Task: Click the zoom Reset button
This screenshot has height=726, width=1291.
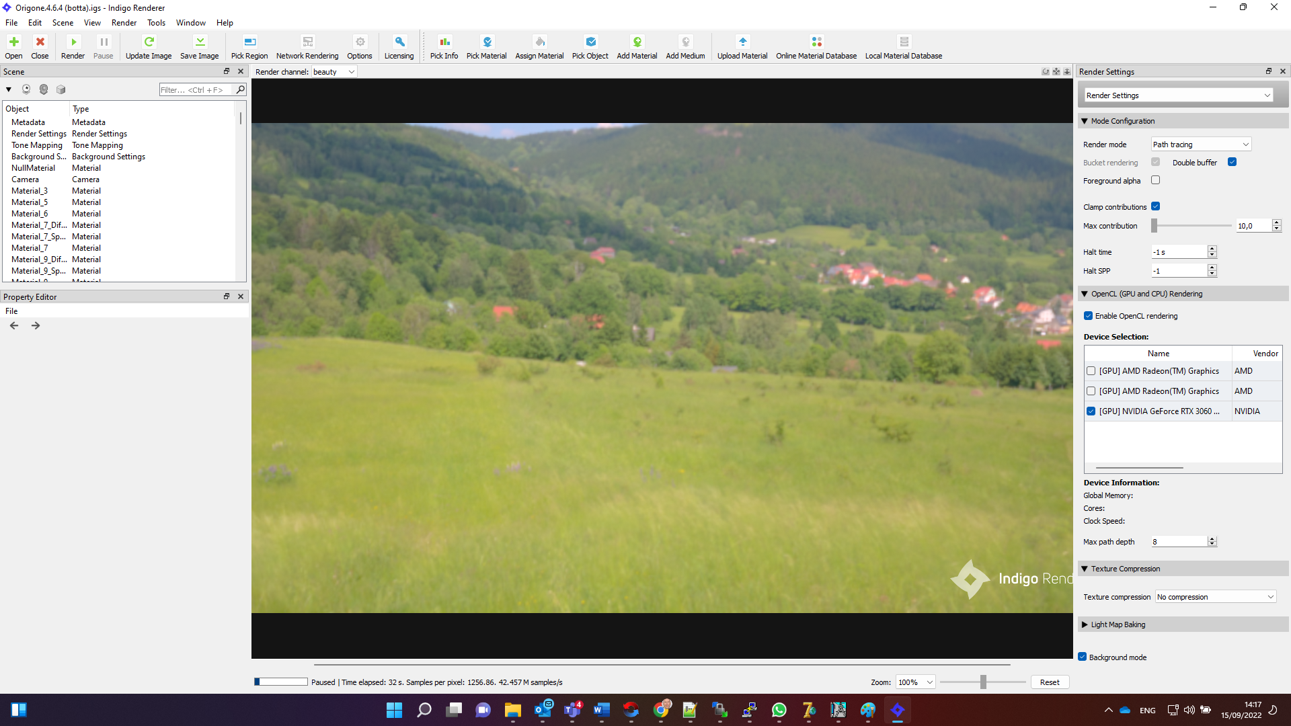Action: 1049,682
